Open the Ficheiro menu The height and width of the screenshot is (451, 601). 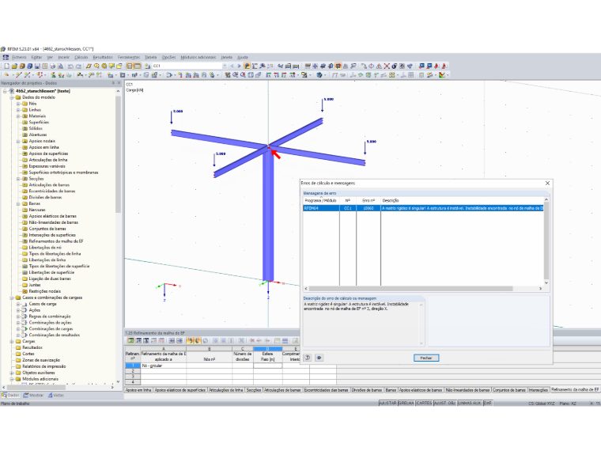(19, 57)
